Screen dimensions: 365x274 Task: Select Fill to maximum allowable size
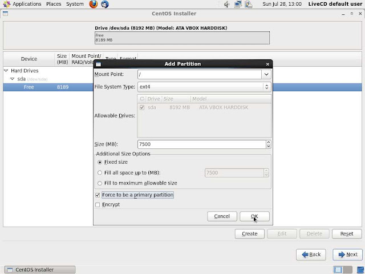pyautogui.click(x=100, y=183)
